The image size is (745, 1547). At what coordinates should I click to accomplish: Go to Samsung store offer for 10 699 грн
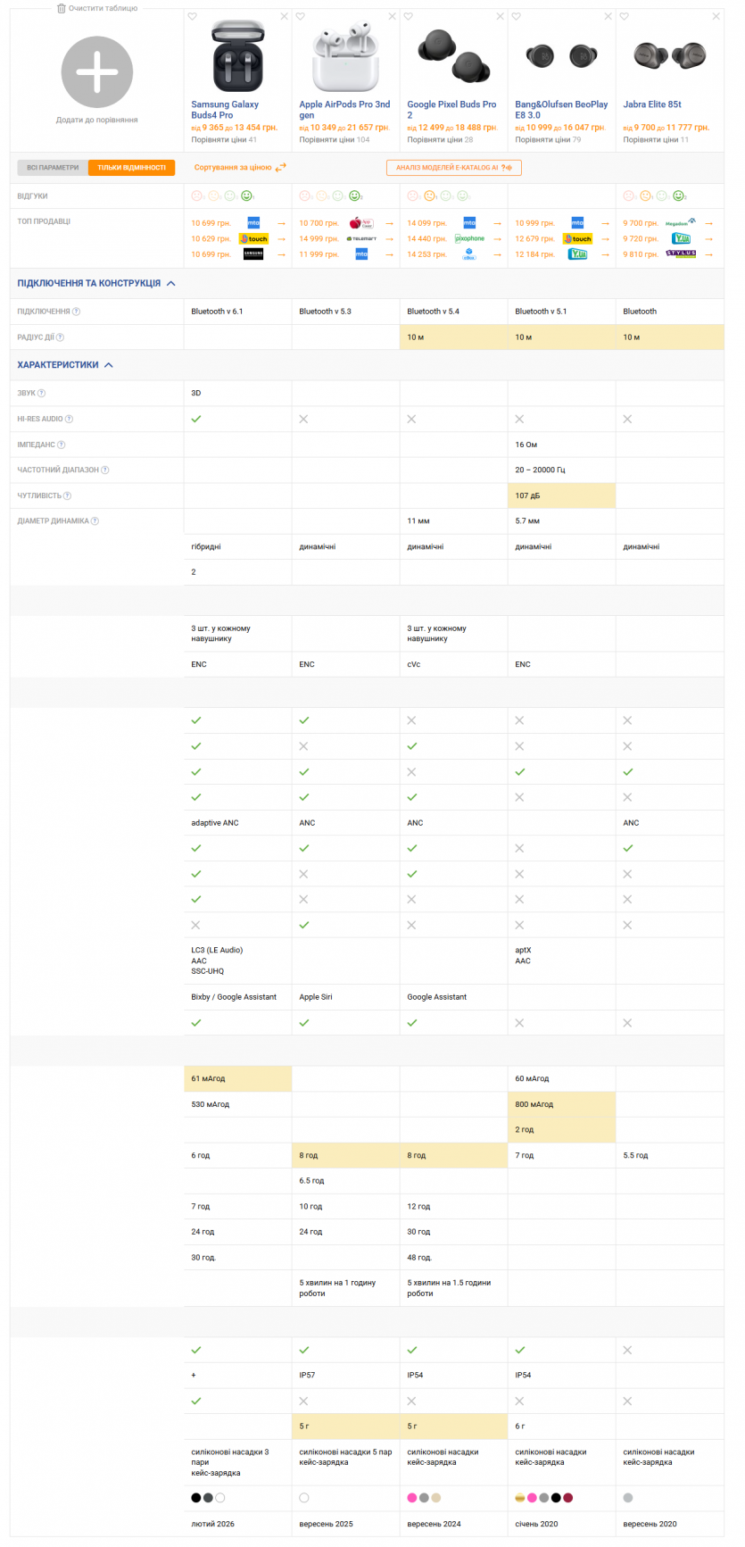(x=253, y=254)
